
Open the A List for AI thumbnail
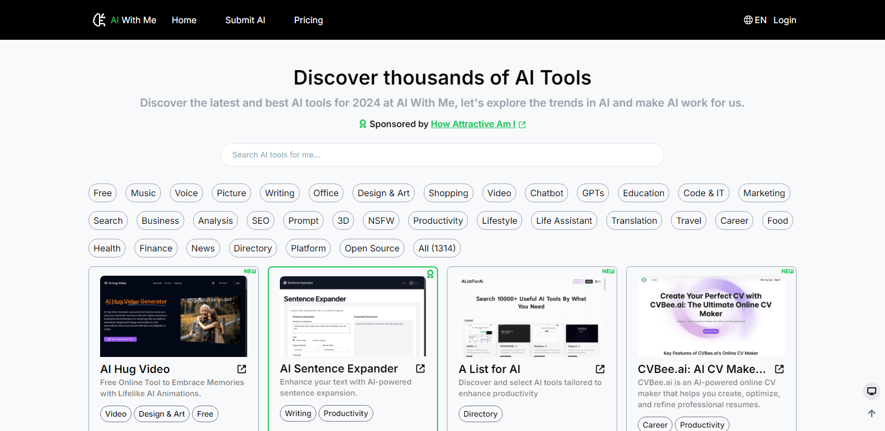point(532,316)
